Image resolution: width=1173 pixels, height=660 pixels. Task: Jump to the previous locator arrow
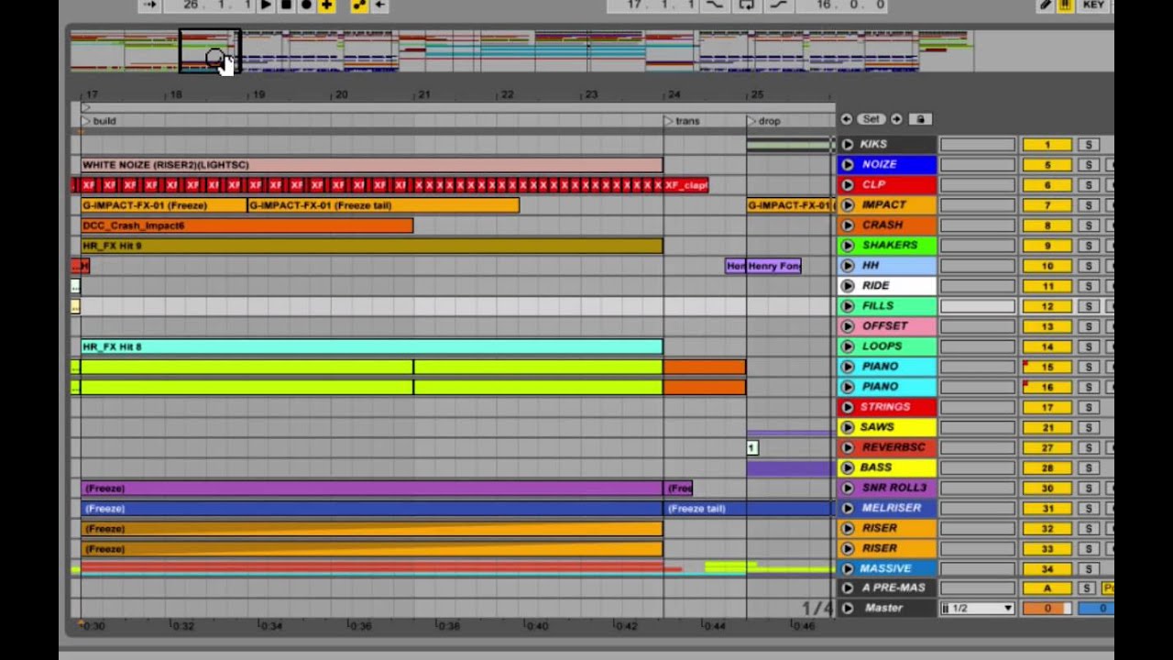(846, 119)
